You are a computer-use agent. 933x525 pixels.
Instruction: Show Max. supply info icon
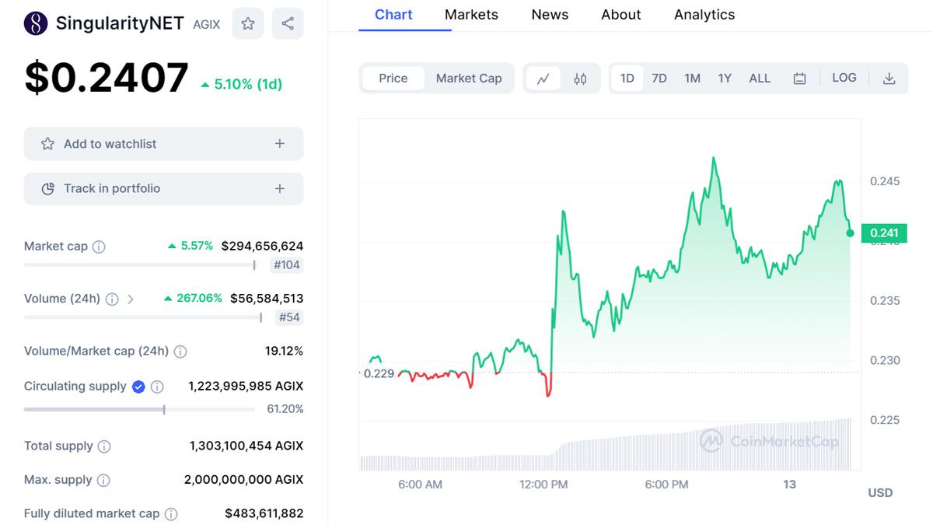tap(103, 481)
